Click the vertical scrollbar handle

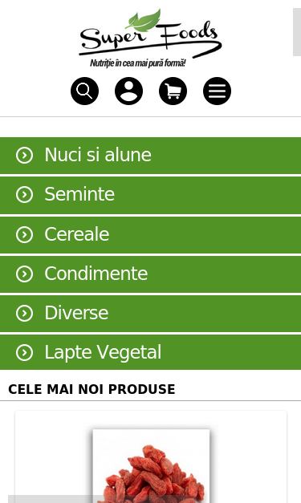297,32
